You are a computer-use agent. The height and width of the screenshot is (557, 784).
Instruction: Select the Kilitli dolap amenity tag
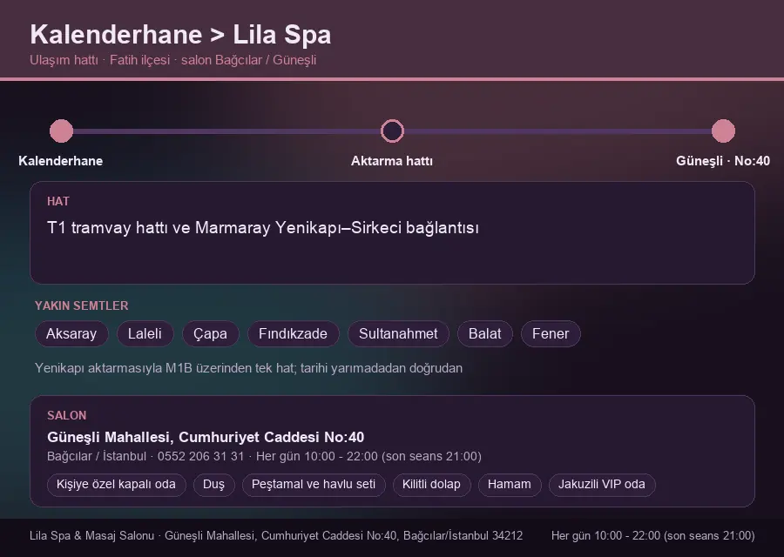[431, 485]
